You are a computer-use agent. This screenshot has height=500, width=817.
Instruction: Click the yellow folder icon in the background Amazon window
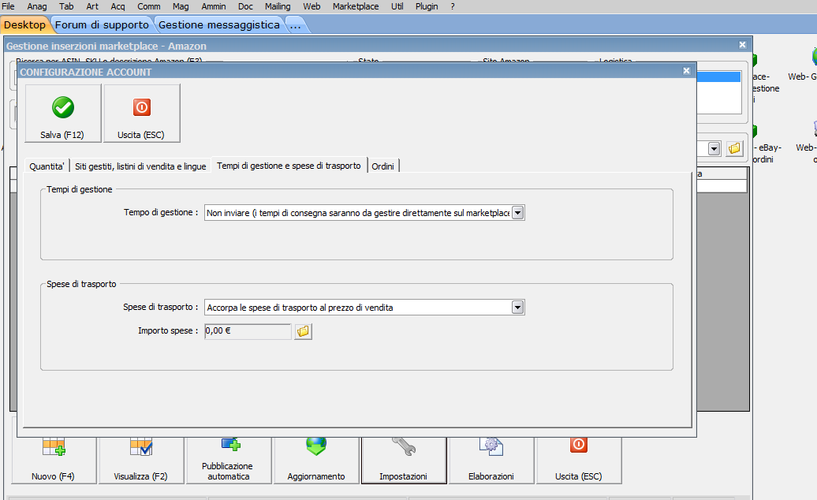735,148
